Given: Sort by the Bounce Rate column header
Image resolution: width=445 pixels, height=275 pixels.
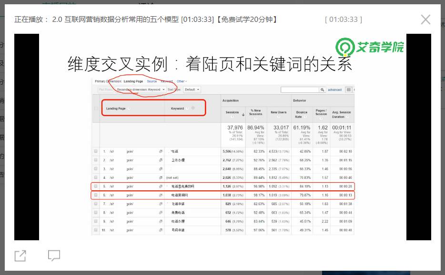Looking at the screenshot, I should pyautogui.click(x=302, y=114).
